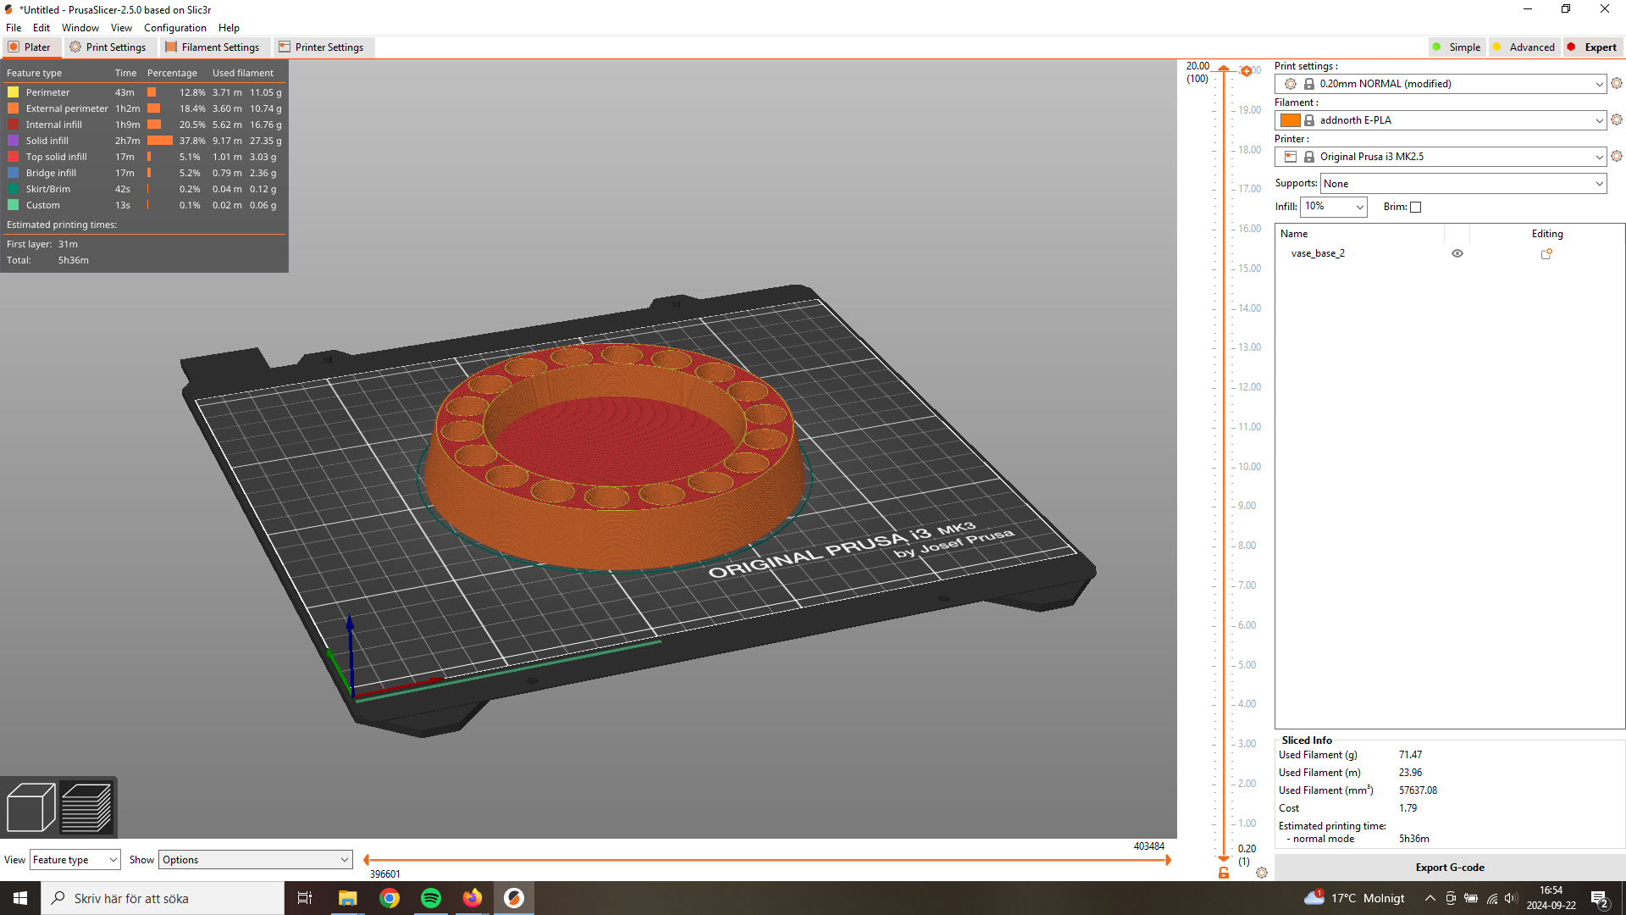Open Spotify from taskbar
Viewport: 1626px width, 915px height.
[x=431, y=898]
